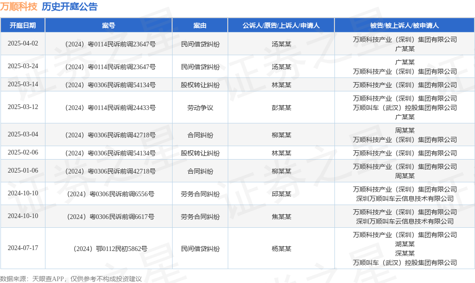475x283 pixels.
Task: Click the 劳动争议 cause cell
Action: (200, 108)
